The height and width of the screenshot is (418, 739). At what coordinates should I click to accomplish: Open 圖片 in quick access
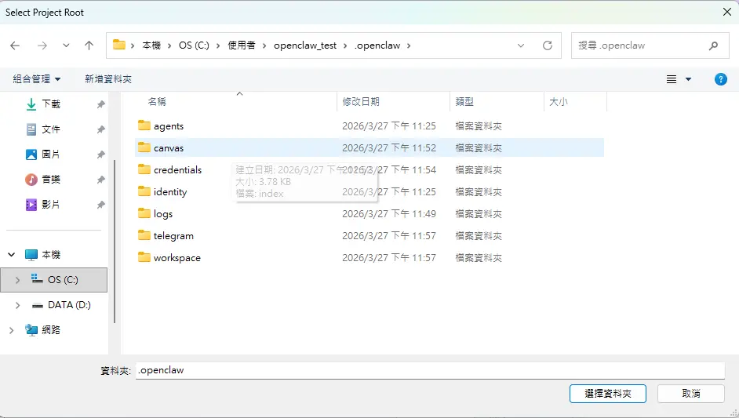[x=51, y=154]
